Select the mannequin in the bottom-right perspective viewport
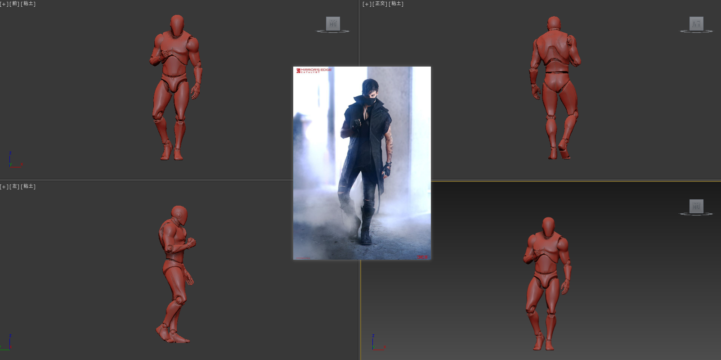This screenshot has height=360, width=721. [x=547, y=283]
